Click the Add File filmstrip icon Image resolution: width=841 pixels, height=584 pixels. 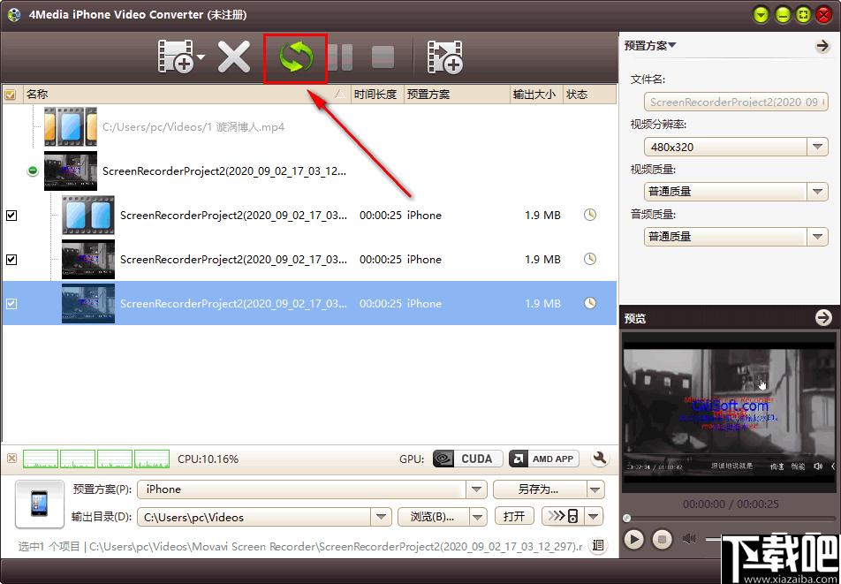coord(175,57)
